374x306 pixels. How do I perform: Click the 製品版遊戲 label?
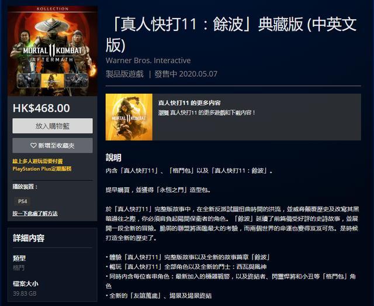click(x=124, y=74)
